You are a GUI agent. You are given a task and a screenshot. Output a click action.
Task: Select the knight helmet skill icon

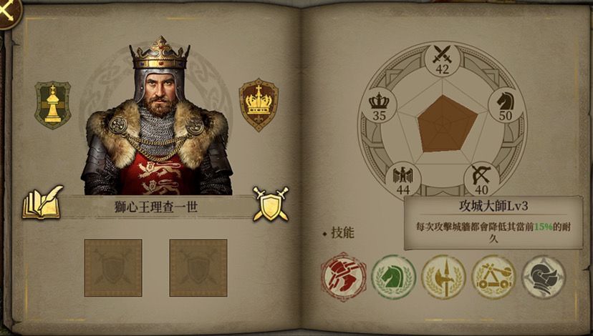coord(544,277)
